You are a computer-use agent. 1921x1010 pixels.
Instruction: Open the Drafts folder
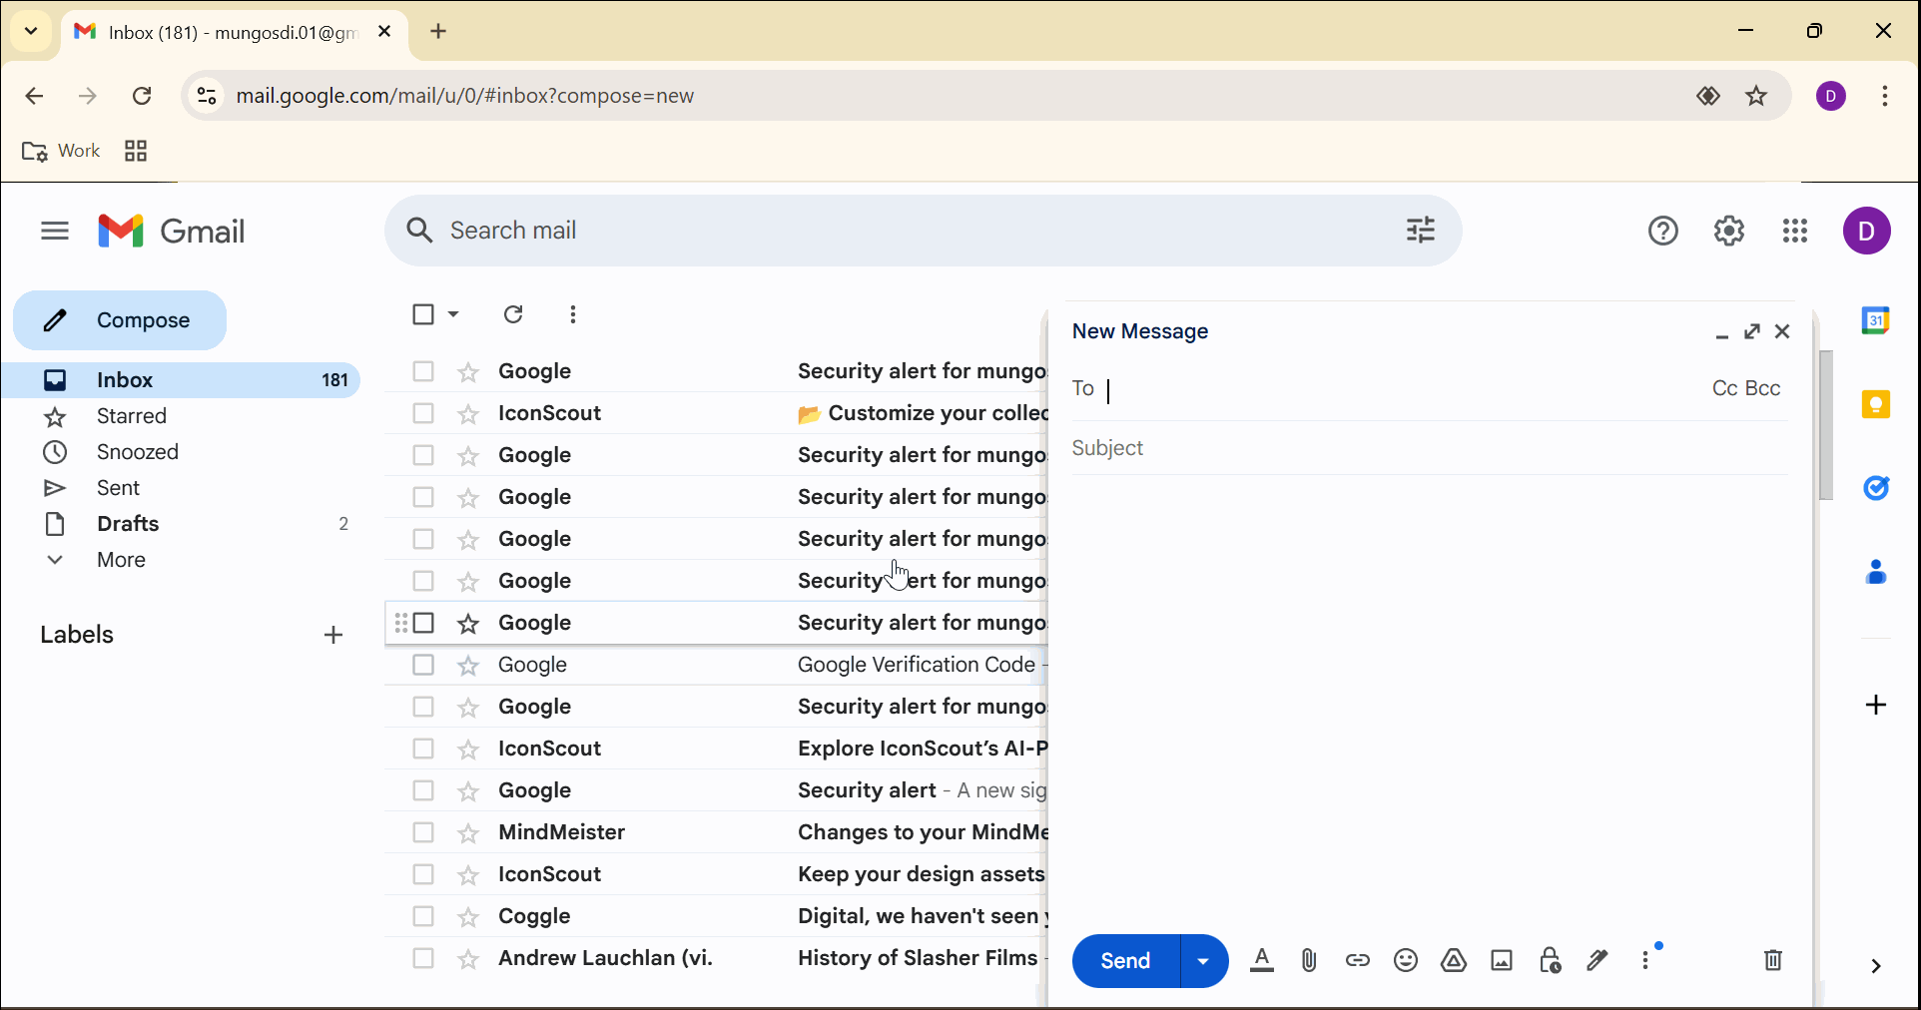[128, 524]
